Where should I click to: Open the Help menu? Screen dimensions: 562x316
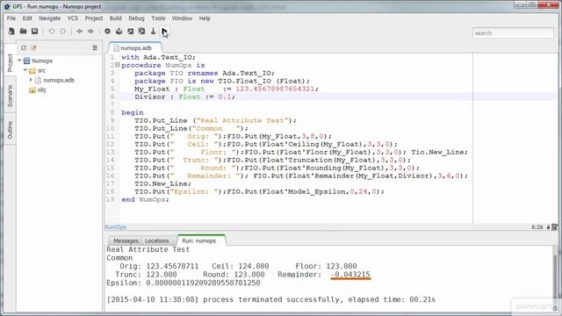205,18
